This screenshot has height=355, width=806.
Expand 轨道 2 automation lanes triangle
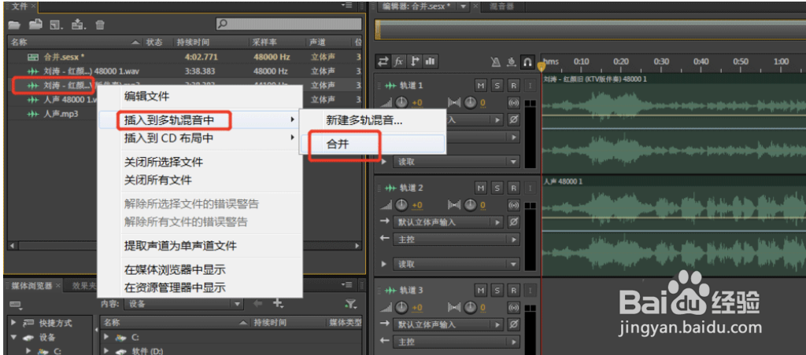click(x=383, y=264)
